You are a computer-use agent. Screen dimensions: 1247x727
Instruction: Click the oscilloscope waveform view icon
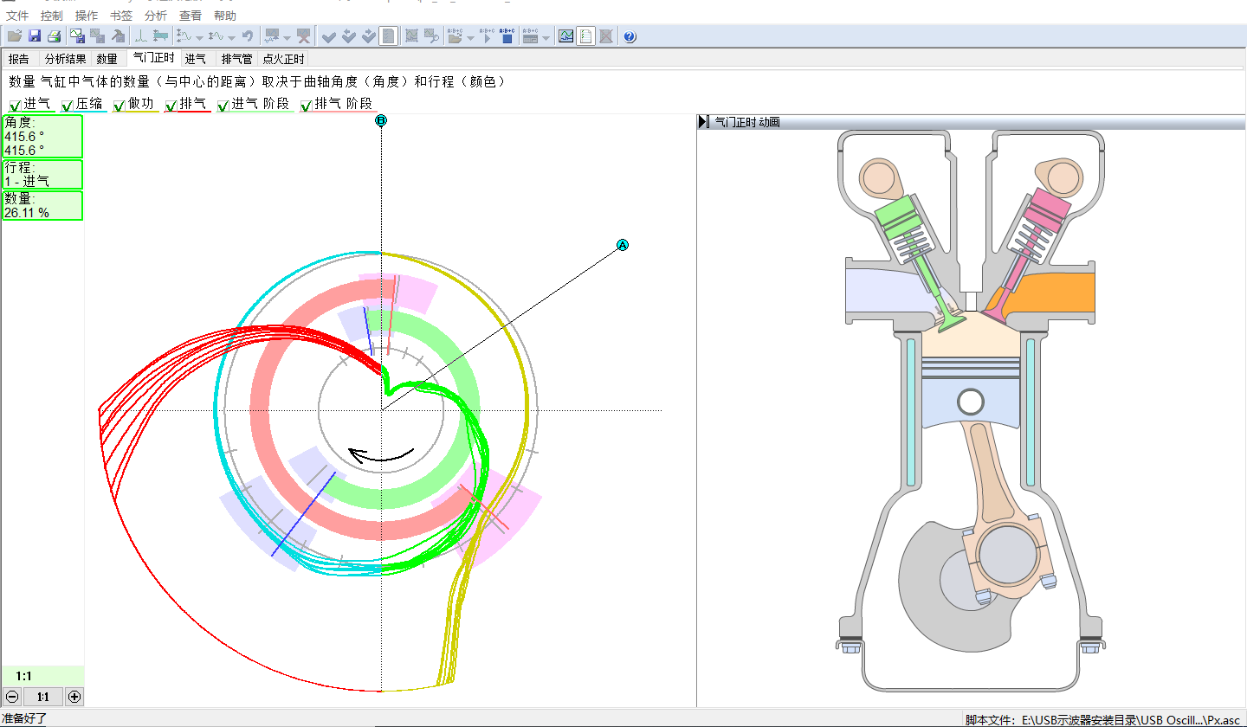(565, 35)
